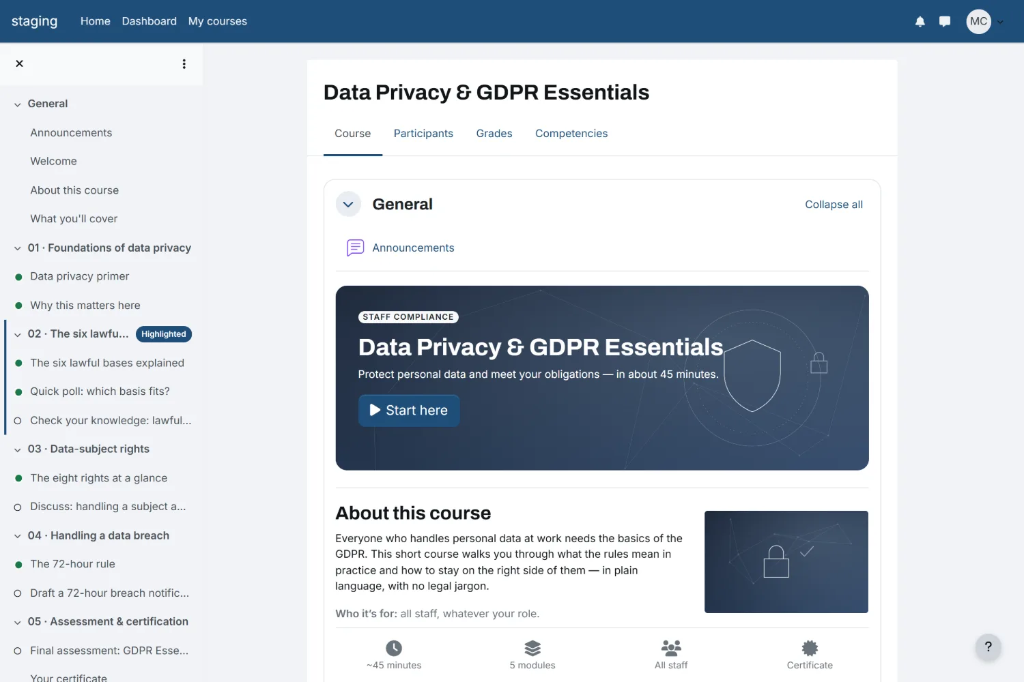Switch to the Participants tab

(423, 134)
